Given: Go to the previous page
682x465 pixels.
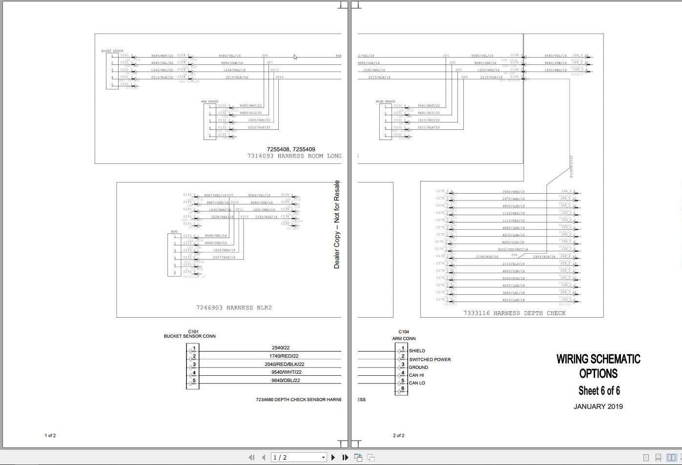Looking at the screenshot, I should (264, 457).
